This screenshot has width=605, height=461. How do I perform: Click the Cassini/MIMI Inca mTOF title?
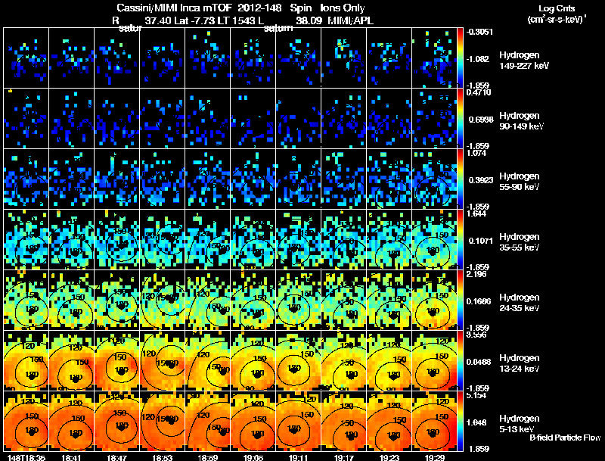[175, 8]
